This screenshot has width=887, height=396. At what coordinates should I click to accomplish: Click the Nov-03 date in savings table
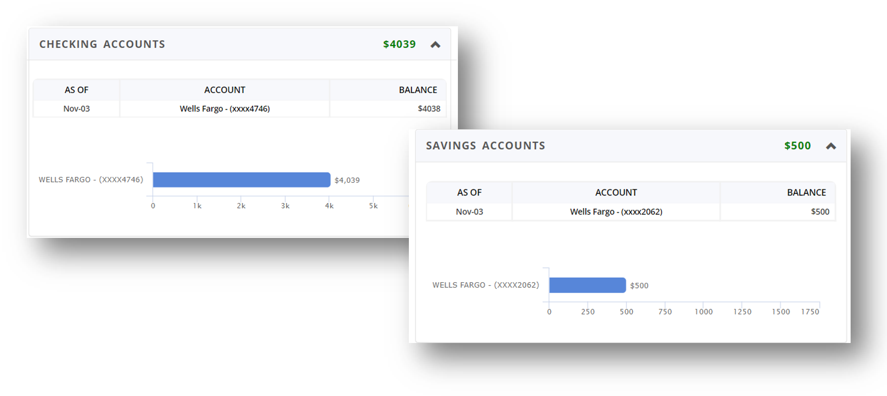(470, 212)
